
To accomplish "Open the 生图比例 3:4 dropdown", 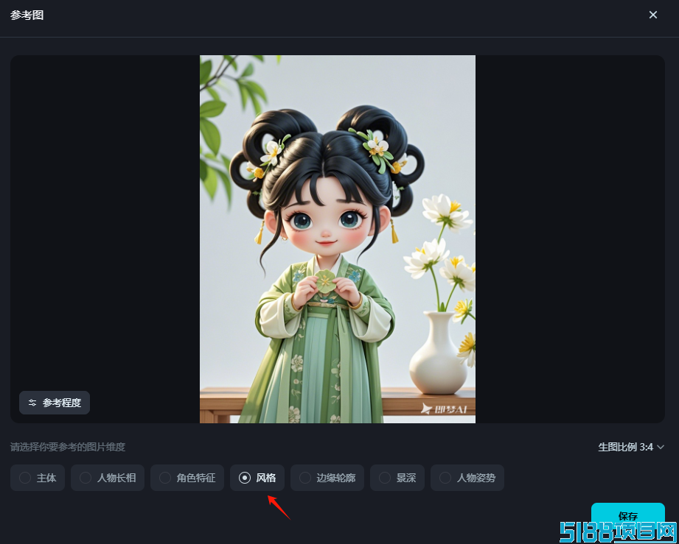I will [631, 447].
